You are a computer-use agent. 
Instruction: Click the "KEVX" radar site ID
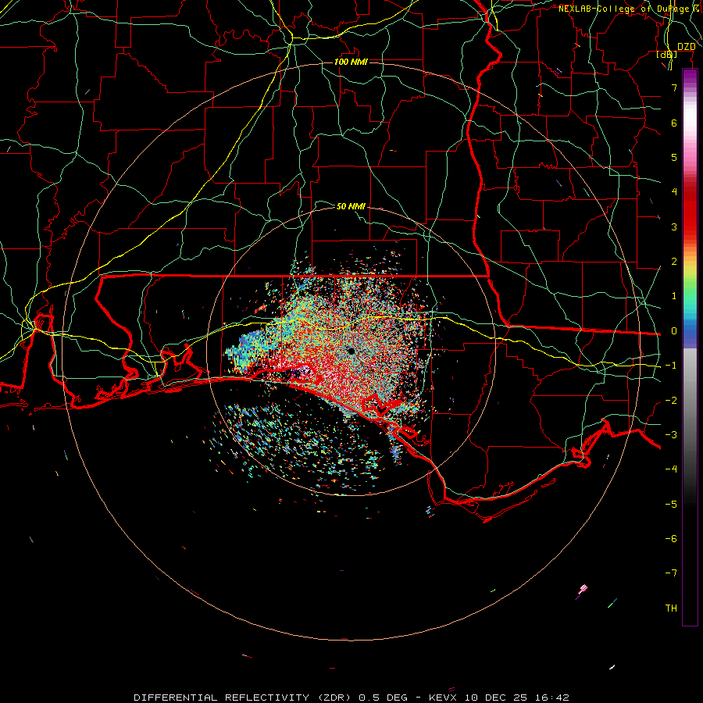[x=443, y=698]
